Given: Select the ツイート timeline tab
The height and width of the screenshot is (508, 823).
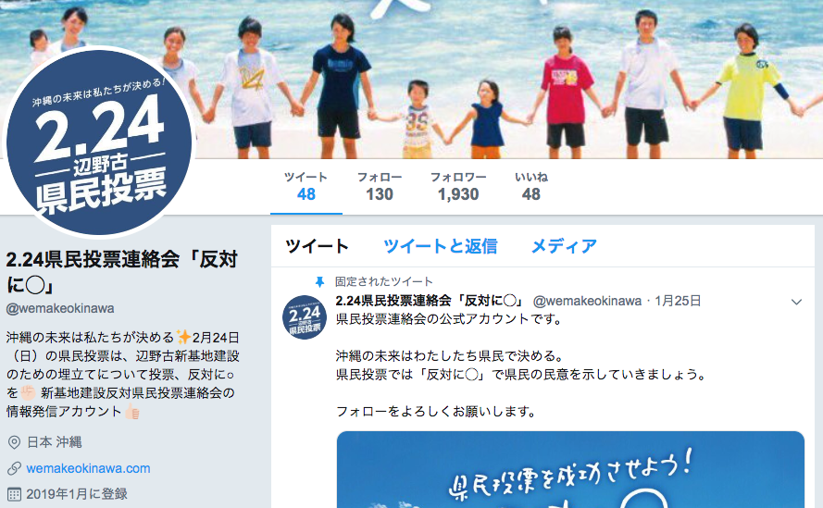Looking at the screenshot, I should click(x=317, y=246).
